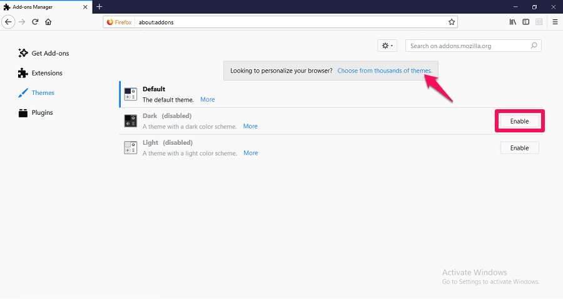Open a new tab with plus

pyautogui.click(x=99, y=7)
